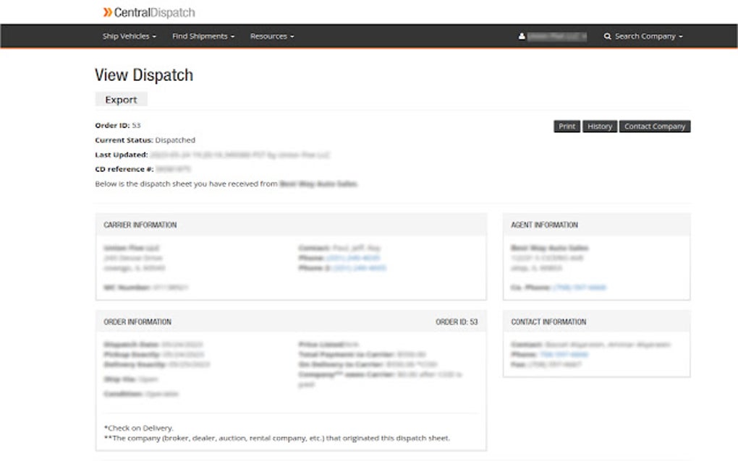Click the Contact Company button
The width and height of the screenshot is (738, 461).
pyautogui.click(x=655, y=126)
